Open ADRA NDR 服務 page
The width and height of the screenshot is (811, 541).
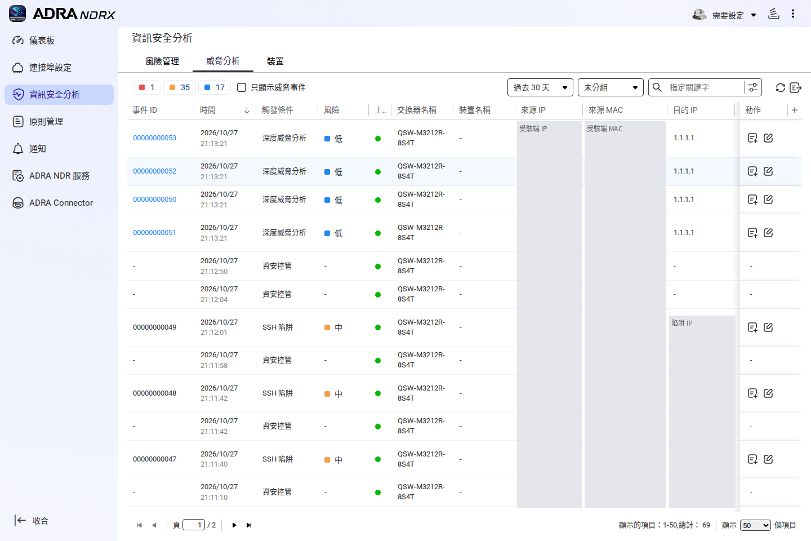(x=59, y=176)
